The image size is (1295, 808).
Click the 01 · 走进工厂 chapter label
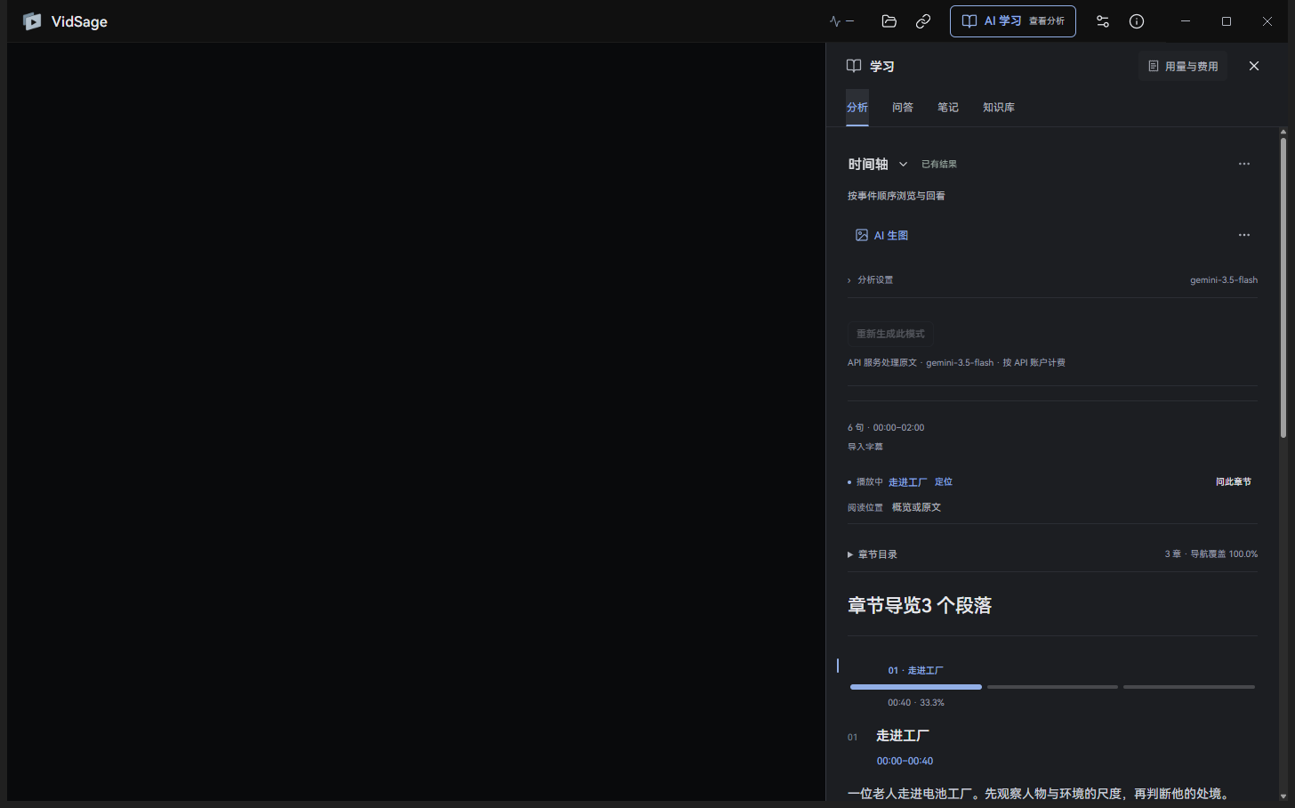click(916, 670)
